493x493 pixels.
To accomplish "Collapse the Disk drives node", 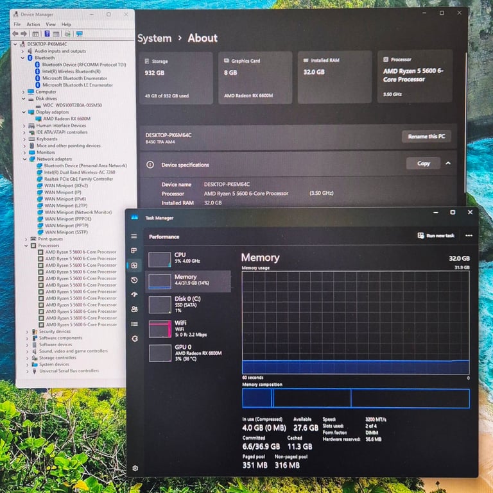I will 24,99.
